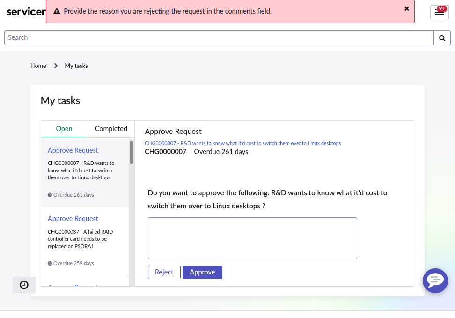The height and width of the screenshot is (318, 455).
Task: Open the CHG0000007 Approve Request task in list
Action: 73,150
